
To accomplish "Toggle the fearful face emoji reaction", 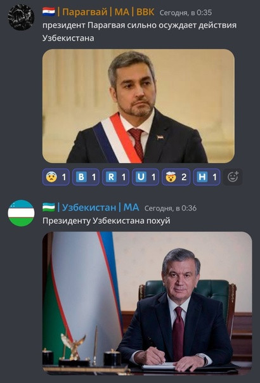I will point(56,177).
